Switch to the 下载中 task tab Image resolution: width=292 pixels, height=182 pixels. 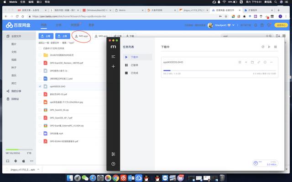(x=137, y=57)
